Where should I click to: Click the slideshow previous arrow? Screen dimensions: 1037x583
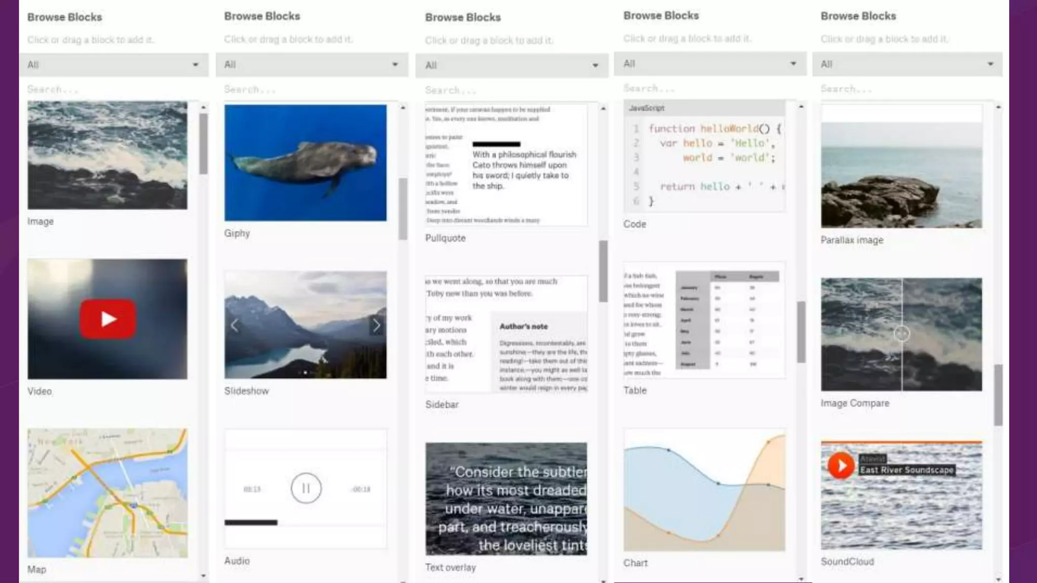coord(234,325)
